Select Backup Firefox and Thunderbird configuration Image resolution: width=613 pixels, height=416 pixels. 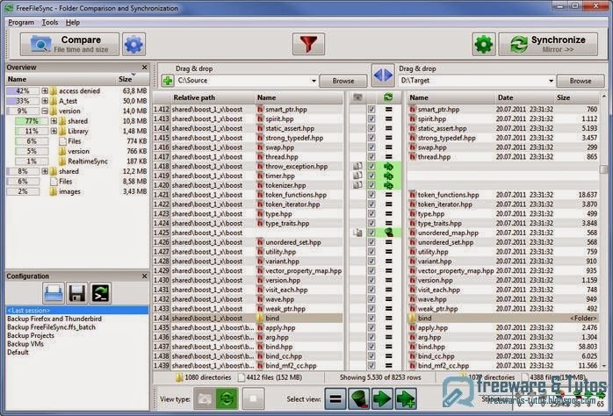[54, 319]
